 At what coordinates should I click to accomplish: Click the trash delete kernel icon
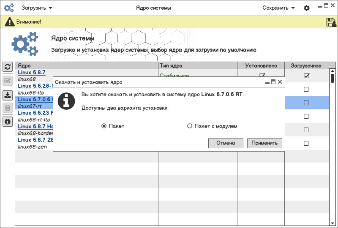pos(7,108)
